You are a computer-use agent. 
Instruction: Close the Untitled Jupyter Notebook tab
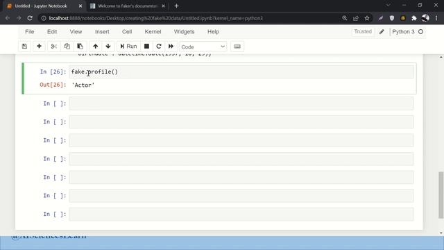click(80, 6)
